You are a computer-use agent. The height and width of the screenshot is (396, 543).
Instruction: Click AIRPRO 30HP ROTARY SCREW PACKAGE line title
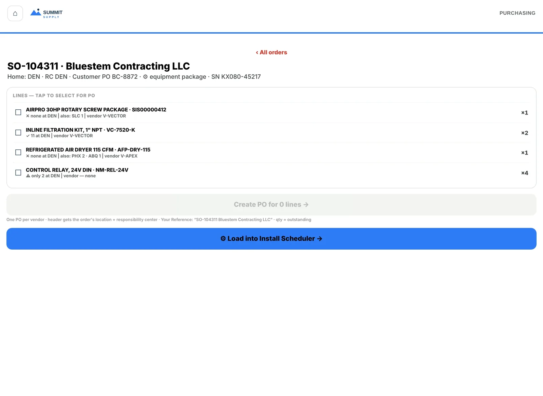coord(96,110)
